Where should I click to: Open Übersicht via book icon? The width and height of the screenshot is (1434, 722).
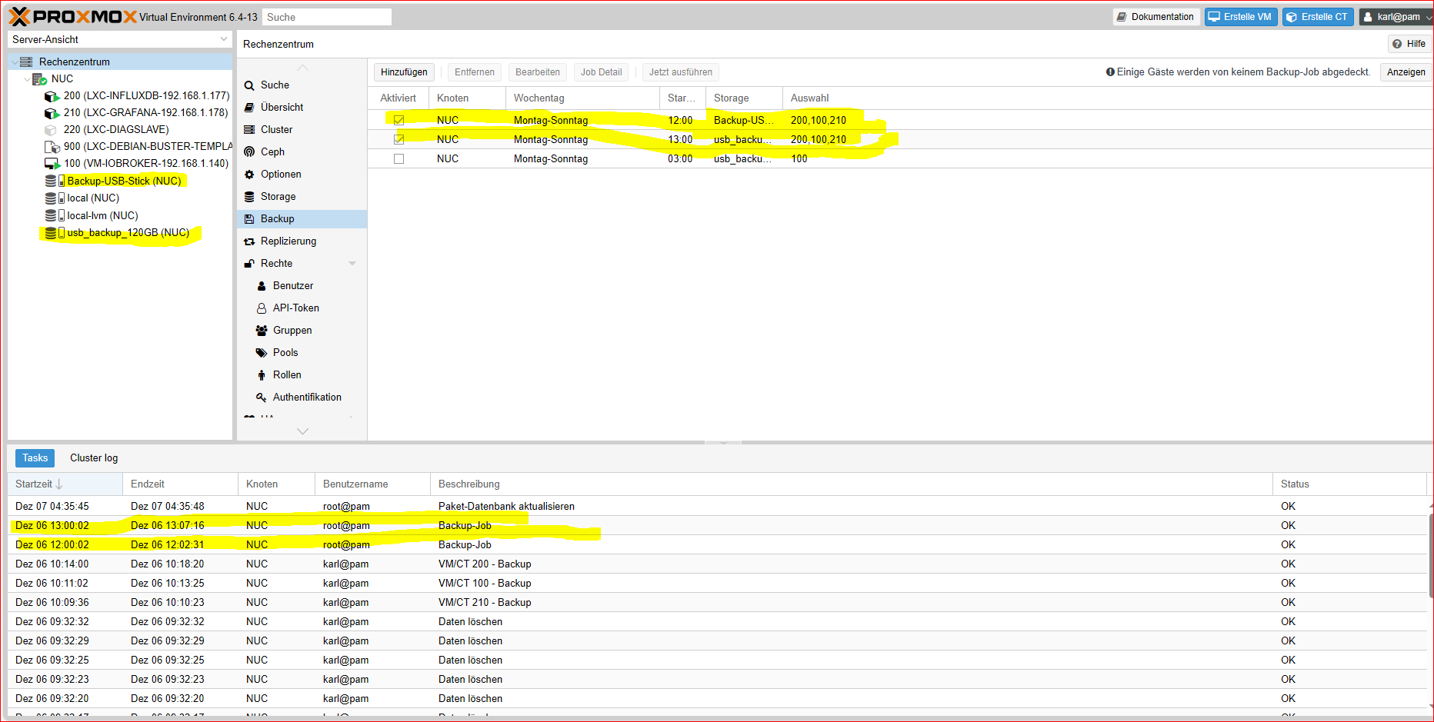click(249, 108)
